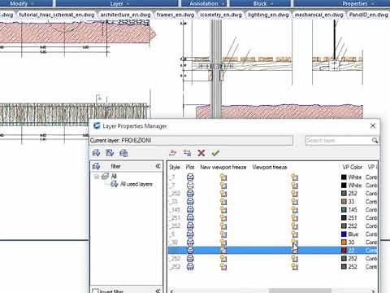Click the 145 VP color swatch
Image resolution: width=390 pixels, height=293 pixels.
[x=344, y=210]
